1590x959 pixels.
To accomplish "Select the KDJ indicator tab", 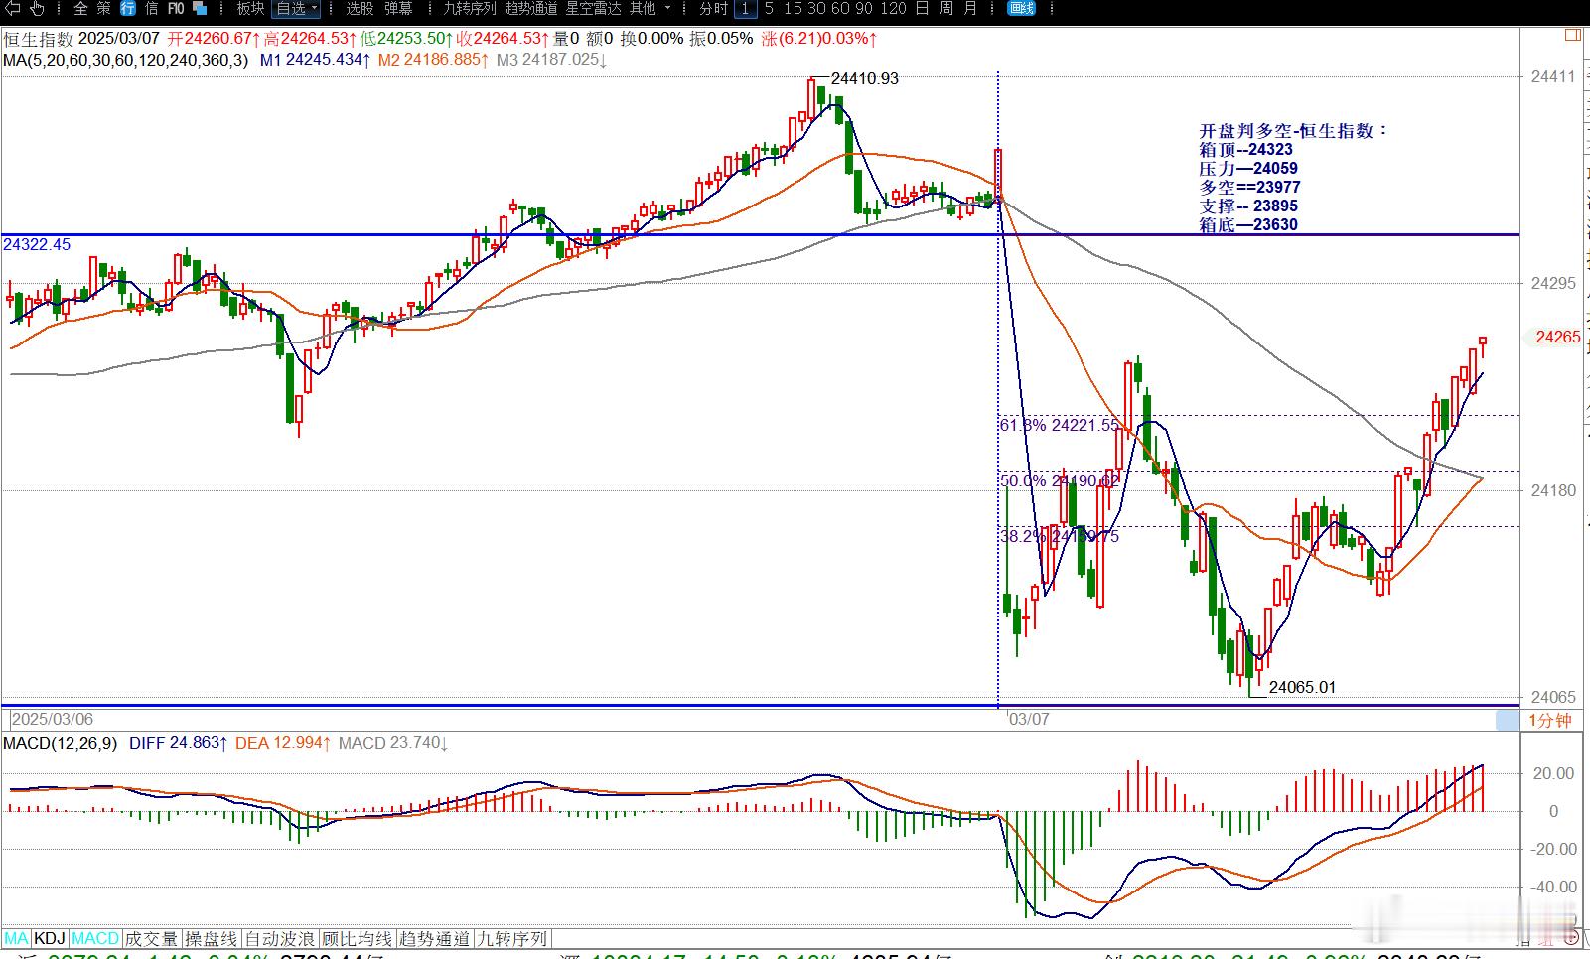I will click(x=50, y=938).
